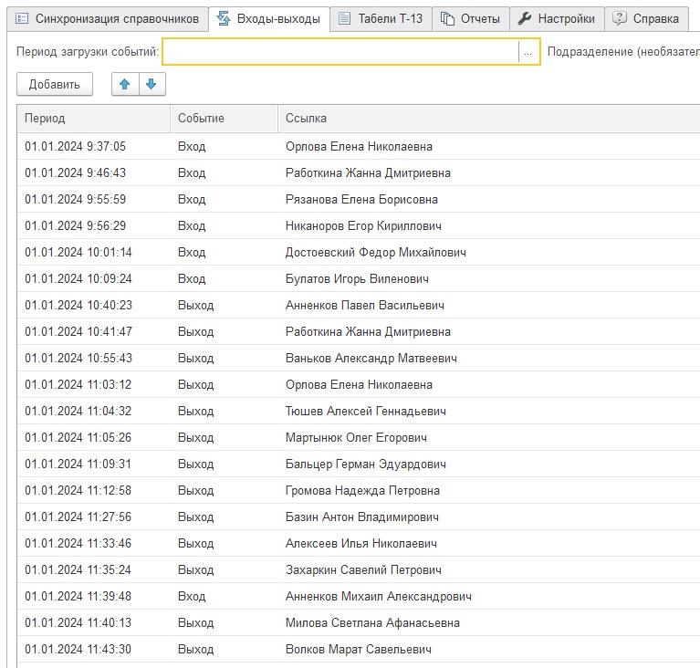Click the Табели Т-13 sheet icon
The width and height of the screenshot is (700, 668).
(x=344, y=18)
